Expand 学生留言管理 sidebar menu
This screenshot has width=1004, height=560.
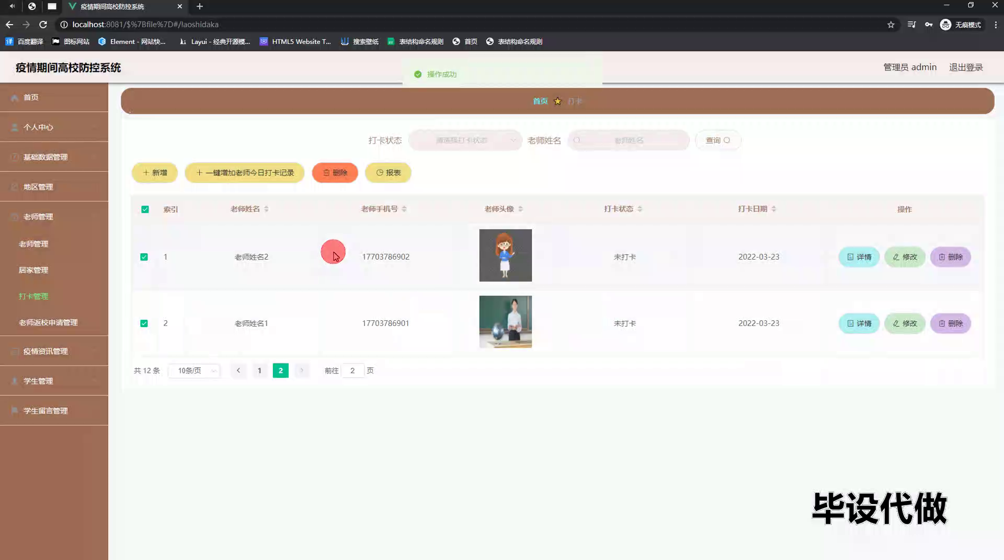tap(54, 411)
